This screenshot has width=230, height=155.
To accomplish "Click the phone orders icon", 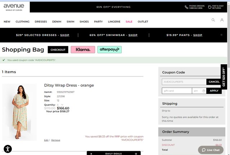I will 186,7.
